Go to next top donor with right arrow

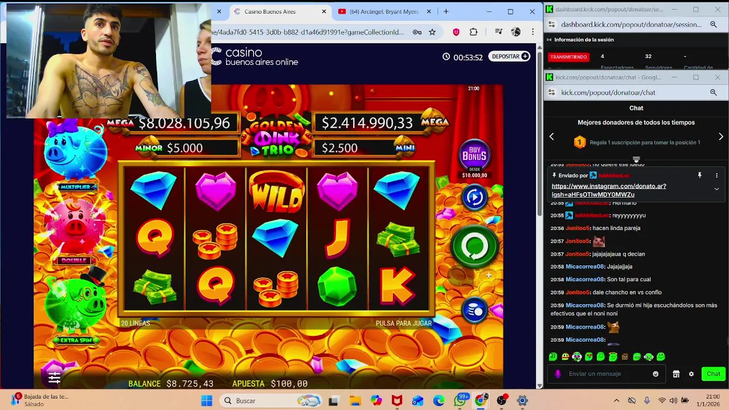click(x=721, y=137)
